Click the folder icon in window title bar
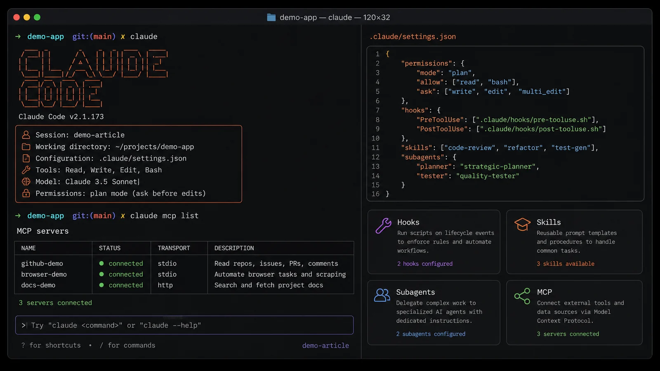The height and width of the screenshot is (371, 660). point(271,17)
